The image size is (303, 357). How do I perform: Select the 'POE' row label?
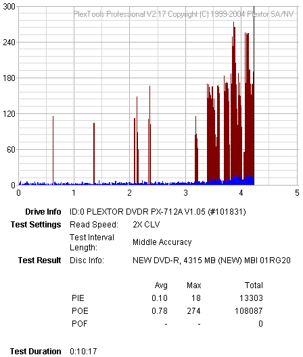coord(80,311)
